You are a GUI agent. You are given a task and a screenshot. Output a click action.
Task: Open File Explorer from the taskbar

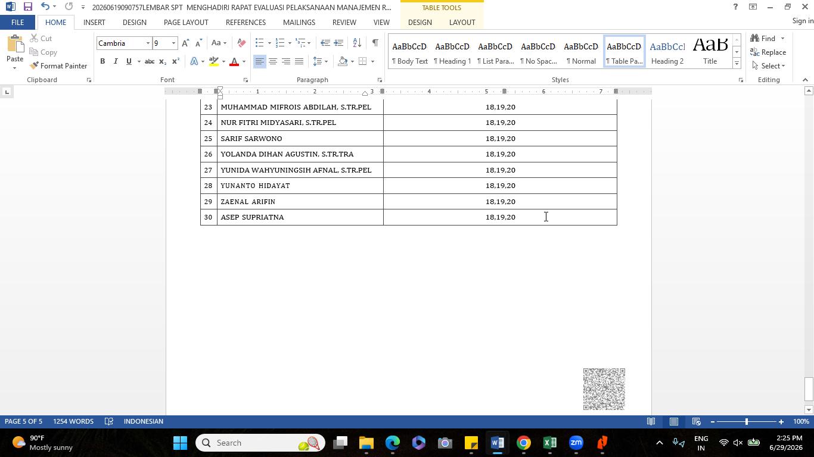tap(366, 443)
